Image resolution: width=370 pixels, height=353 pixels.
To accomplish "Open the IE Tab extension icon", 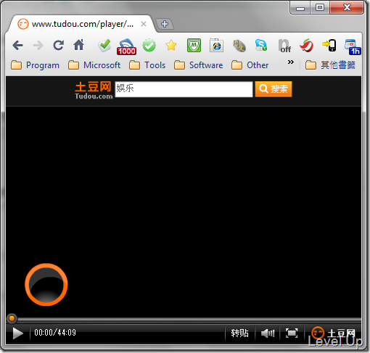I will pos(216,46).
